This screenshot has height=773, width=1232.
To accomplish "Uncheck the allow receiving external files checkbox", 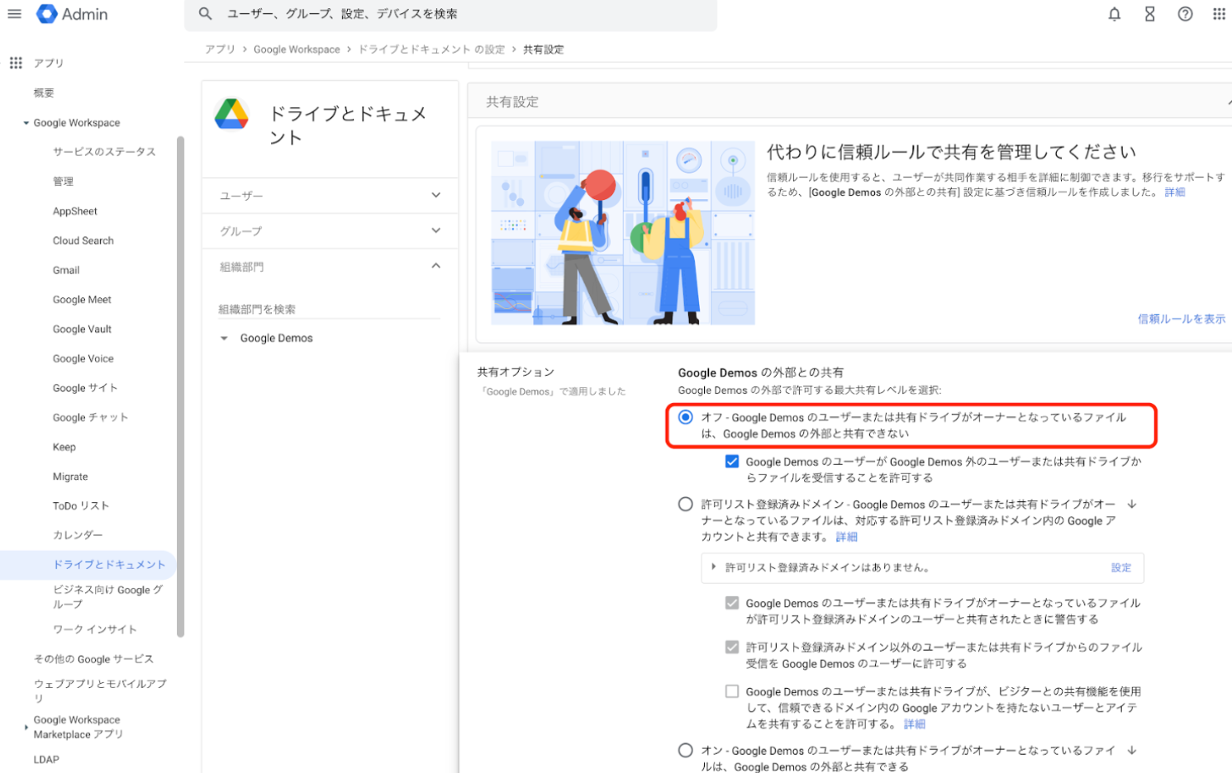I will 731,462.
